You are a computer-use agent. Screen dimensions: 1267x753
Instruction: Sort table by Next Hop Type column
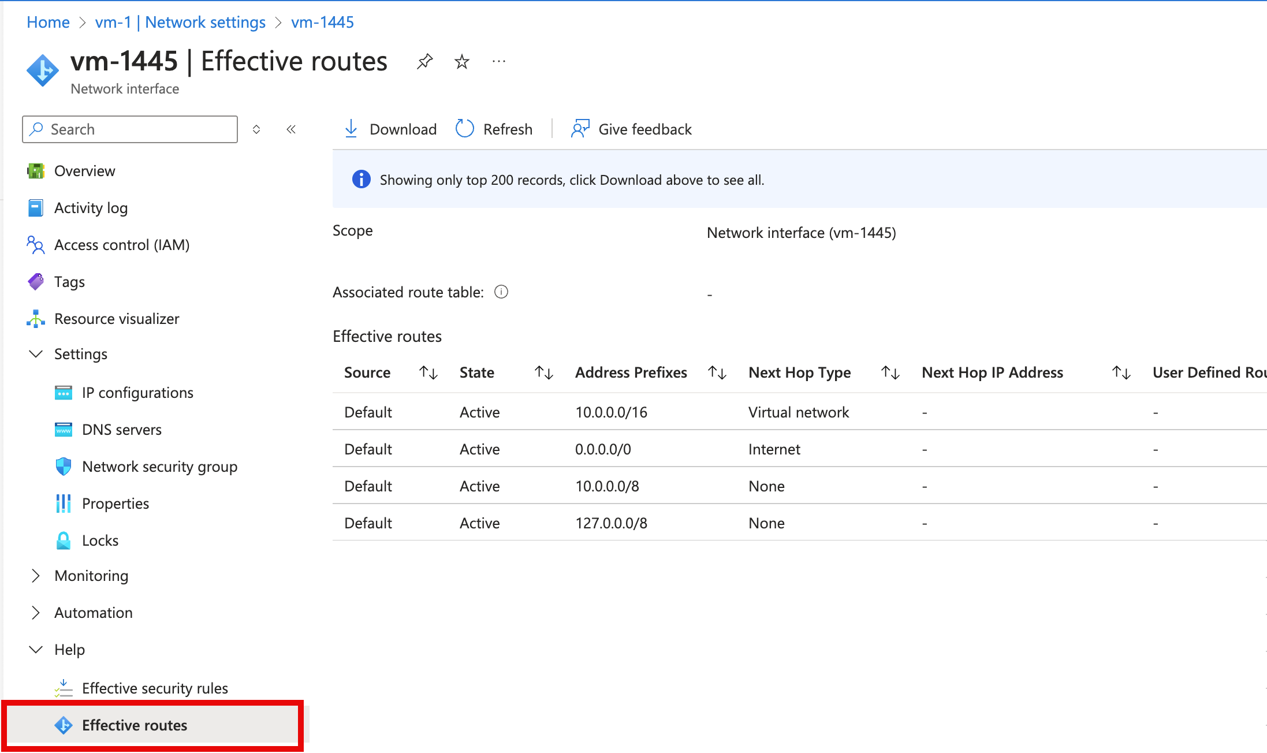point(890,372)
